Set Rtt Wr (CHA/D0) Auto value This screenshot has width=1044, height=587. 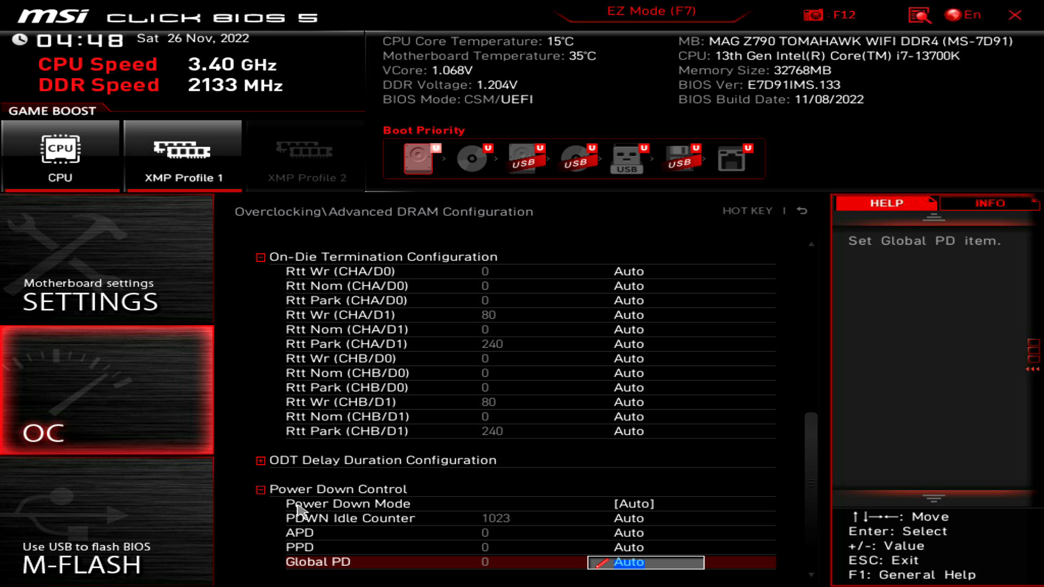tap(629, 271)
